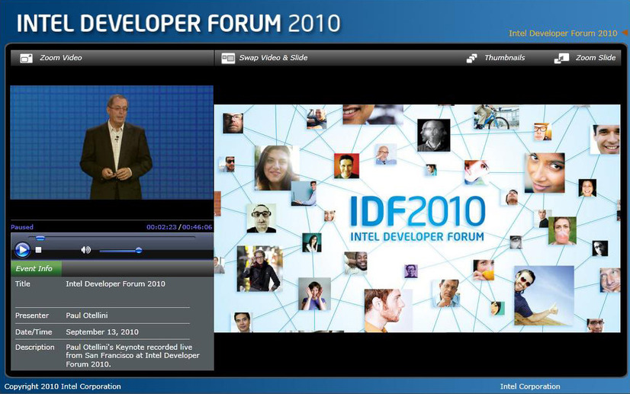Click the Swap Video & Slide label
Screen dimensions: 630x394
[273, 58]
